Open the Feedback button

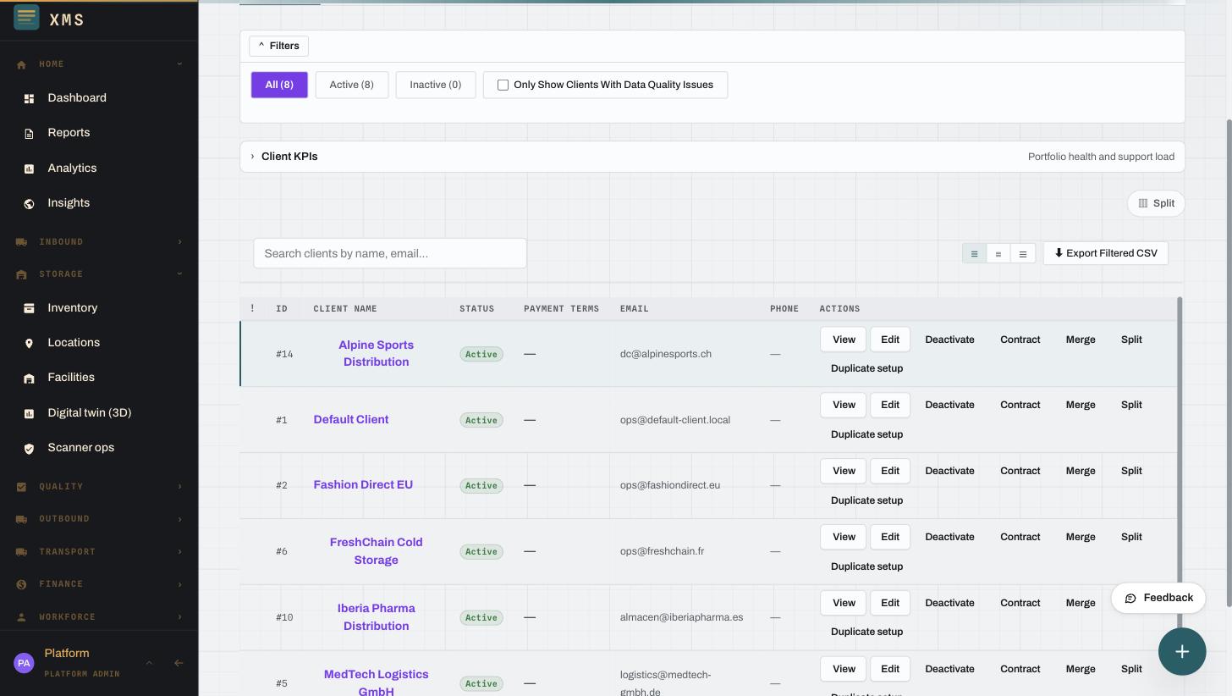point(1158,598)
